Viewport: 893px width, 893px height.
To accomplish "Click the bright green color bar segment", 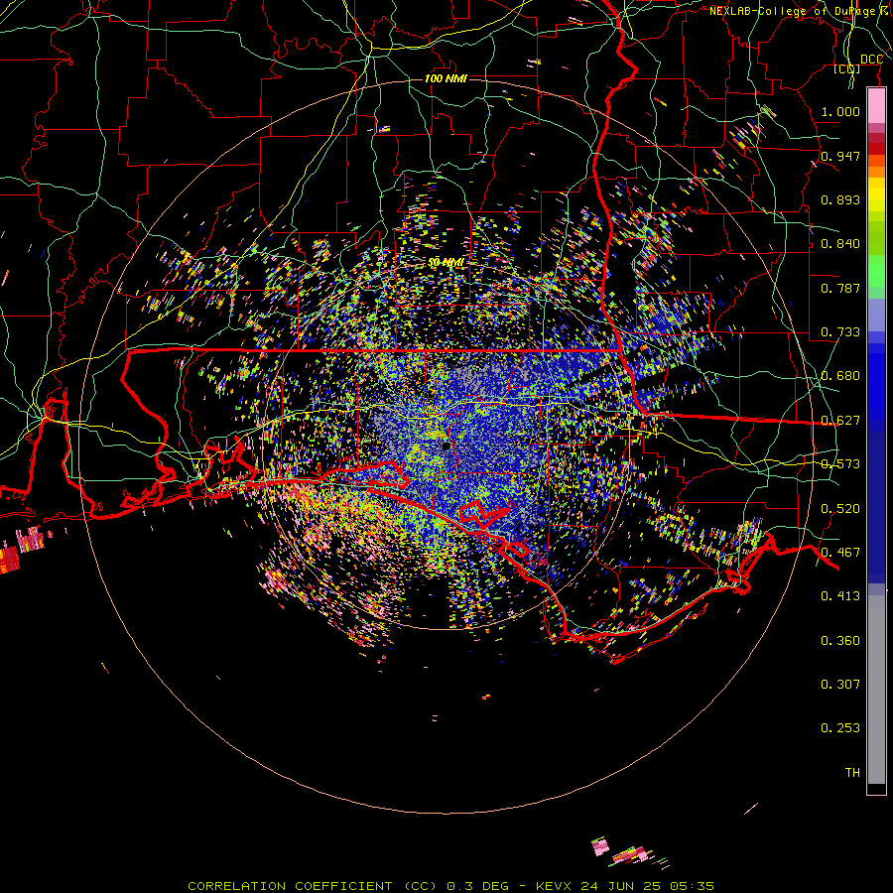I will click(x=876, y=271).
